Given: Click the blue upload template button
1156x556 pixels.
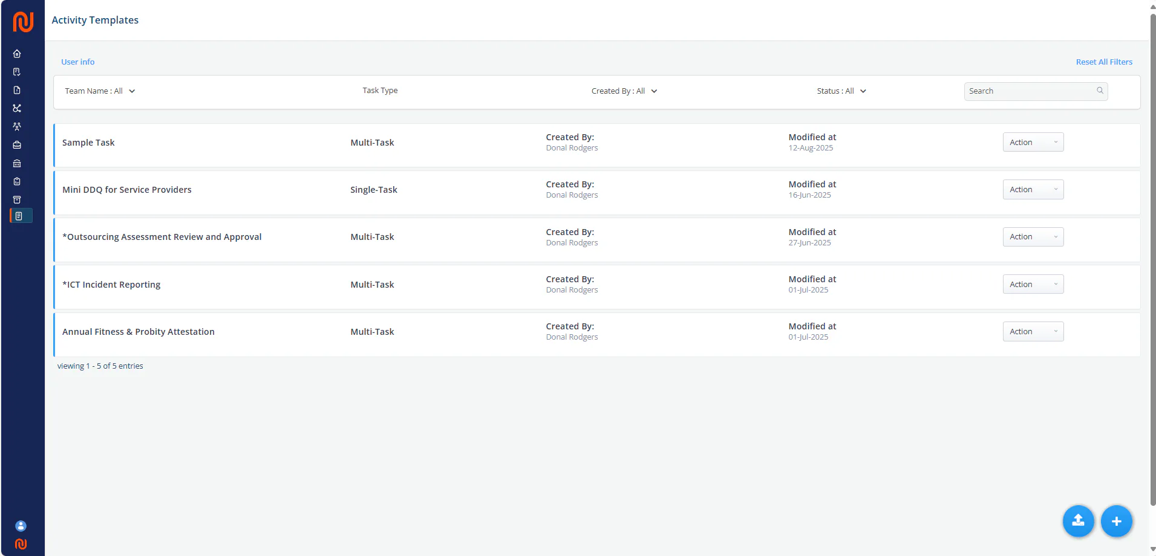Looking at the screenshot, I should 1078,521.
